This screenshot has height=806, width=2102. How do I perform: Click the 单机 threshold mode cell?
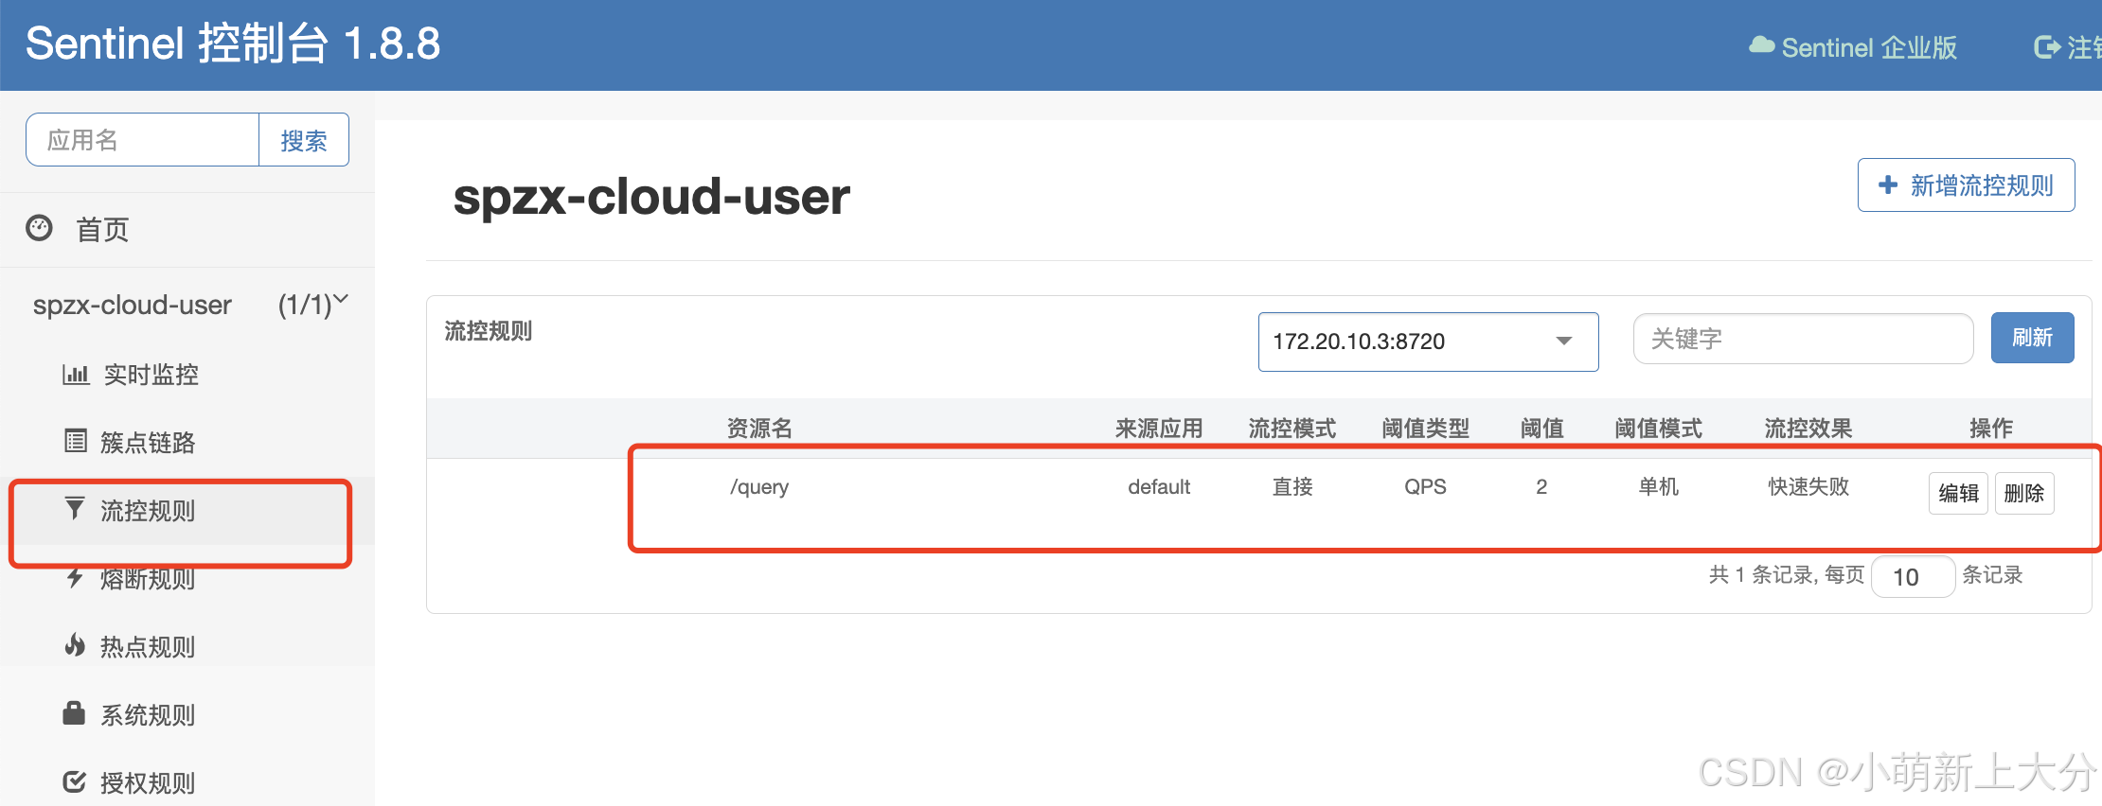1659,486
